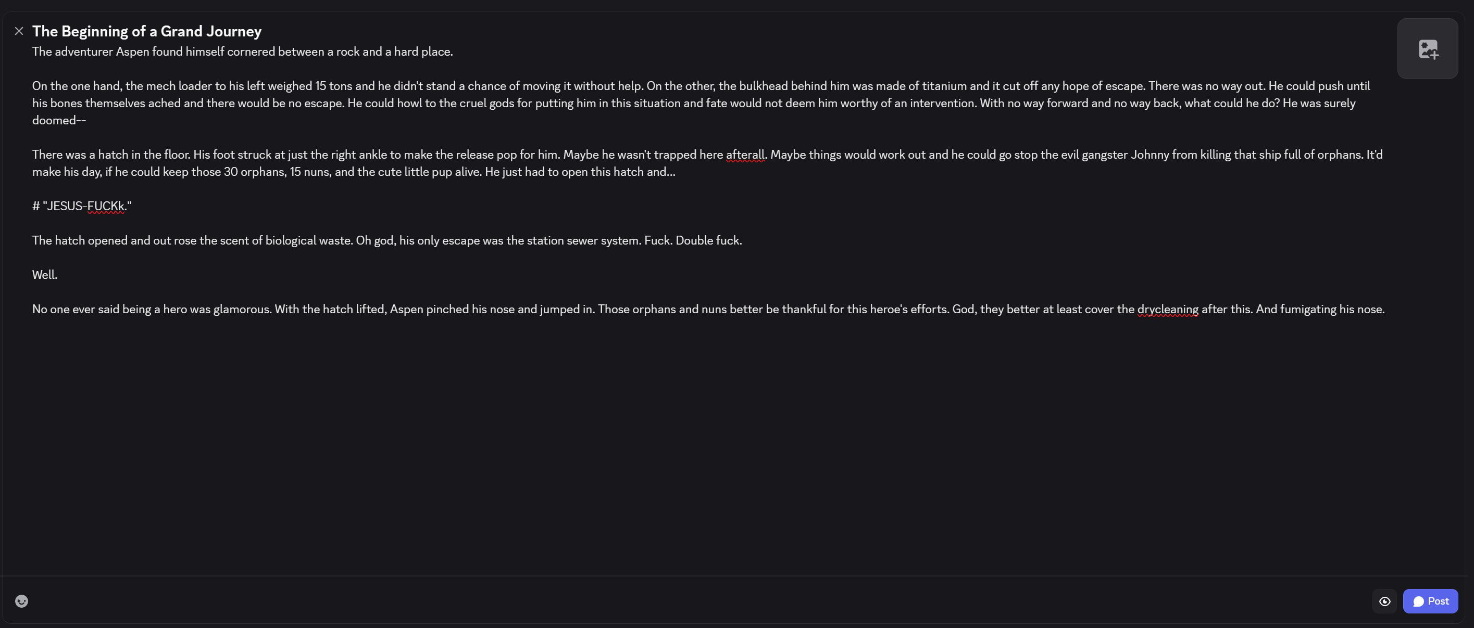Close the post composer with the X

[x=19, y=31]
